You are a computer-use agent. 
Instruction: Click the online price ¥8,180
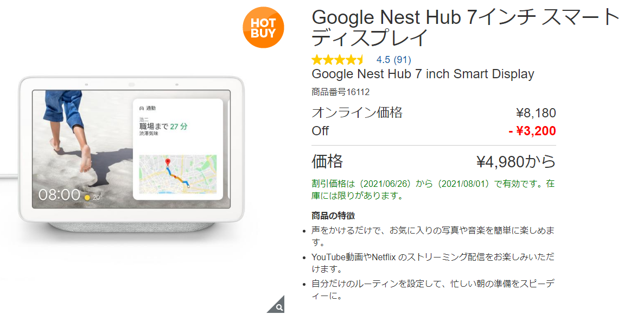[536, 113]
